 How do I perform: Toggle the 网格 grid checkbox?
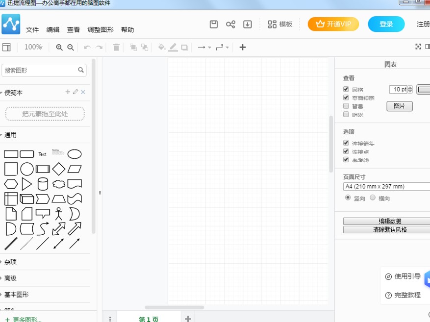click(x=346, y=90)
